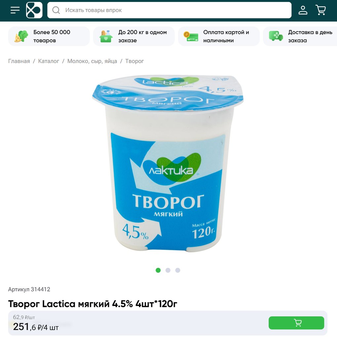Open the user account icon
Screen dimensions: 337x339
(303, 10)
